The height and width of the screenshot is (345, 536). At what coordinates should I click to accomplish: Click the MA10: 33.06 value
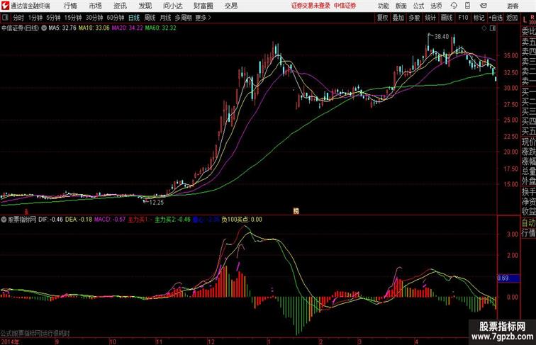pos(94,28)
